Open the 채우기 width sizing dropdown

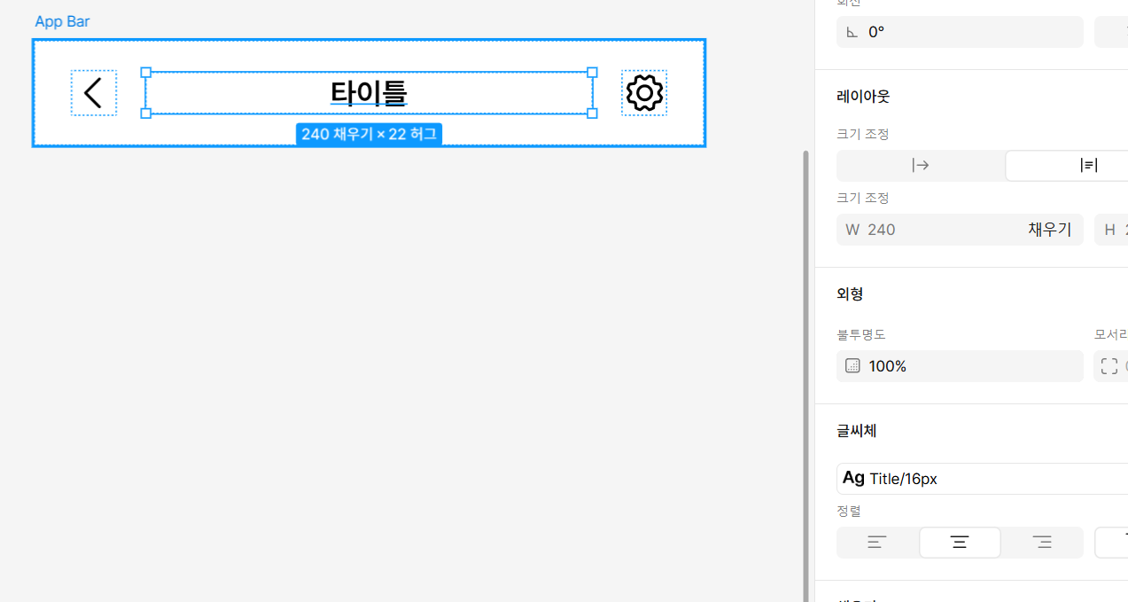[1050, 230]
